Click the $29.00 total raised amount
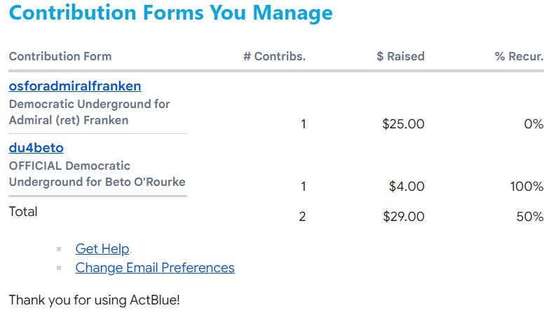Screen dimensions: 551x315 (404, 217)
